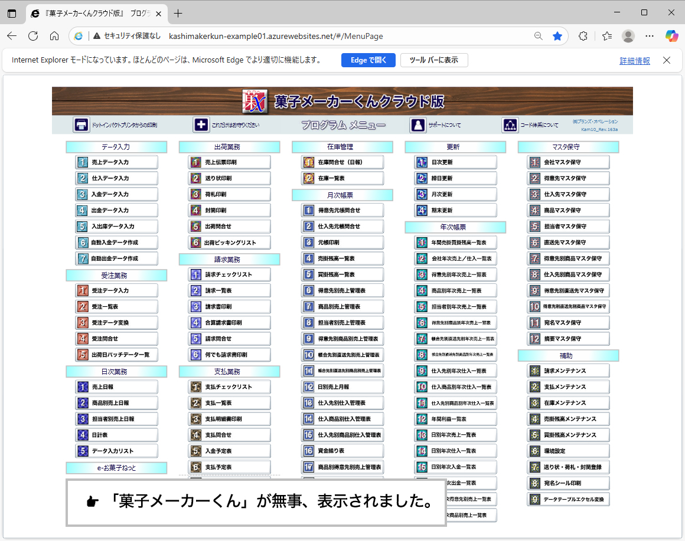Viewport: 685px width, 541px height.
Task: Click the browser favorites star icon
Action: click(x=557, y=36)
